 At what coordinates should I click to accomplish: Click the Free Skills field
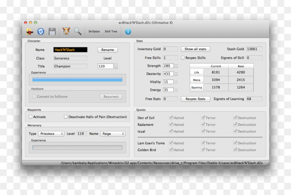point(170,58)
